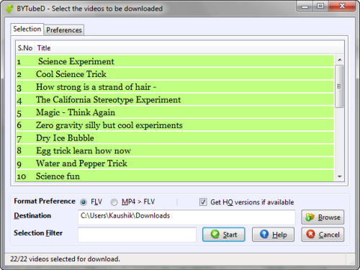360x270 pixels.
Task: Click the BYTubeD green arrow title icon
Action: [9, 9]
